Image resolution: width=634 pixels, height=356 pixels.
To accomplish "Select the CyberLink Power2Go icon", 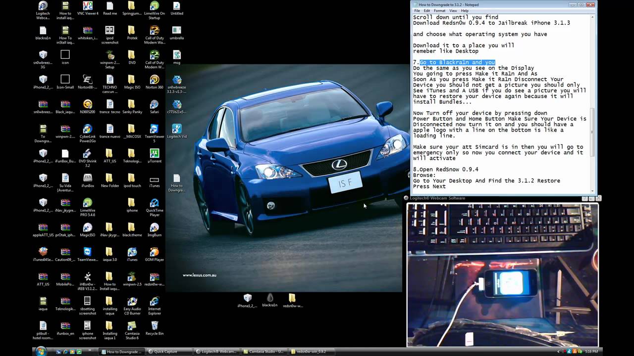I will 88,133.
